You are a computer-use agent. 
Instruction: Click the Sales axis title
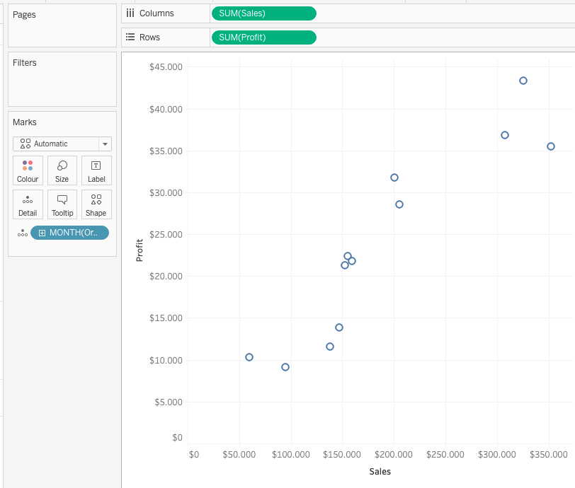(x=380, y=472)
